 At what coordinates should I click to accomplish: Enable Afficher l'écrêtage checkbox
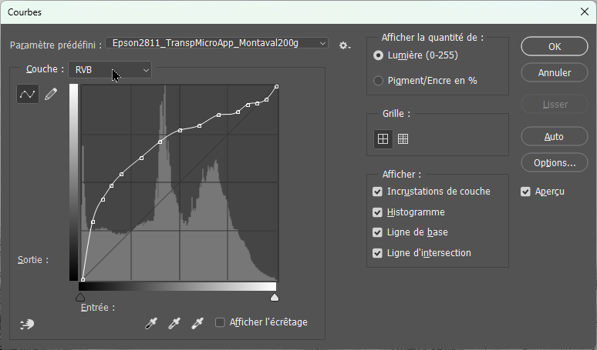click(220, 322)
